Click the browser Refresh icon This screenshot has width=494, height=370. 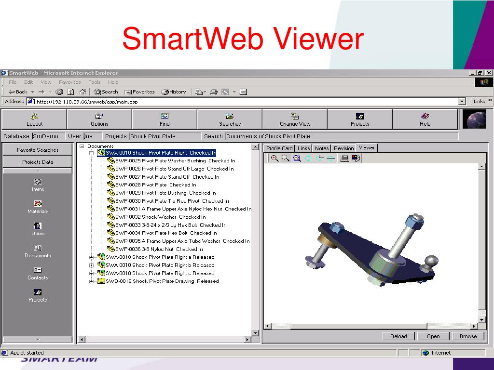tap(71, 92)
